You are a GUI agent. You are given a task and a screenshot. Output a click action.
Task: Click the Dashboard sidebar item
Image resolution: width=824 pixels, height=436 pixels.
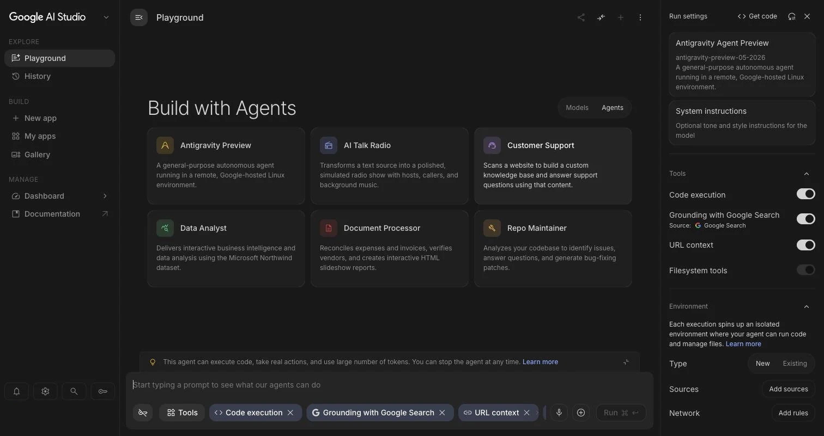[x=59, y=196]
